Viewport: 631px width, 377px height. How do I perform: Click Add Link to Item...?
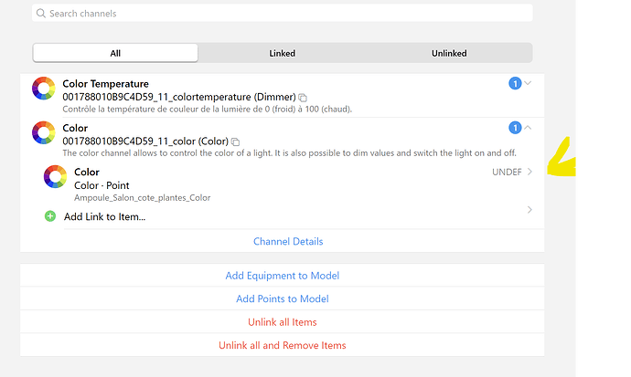point(104,217)
